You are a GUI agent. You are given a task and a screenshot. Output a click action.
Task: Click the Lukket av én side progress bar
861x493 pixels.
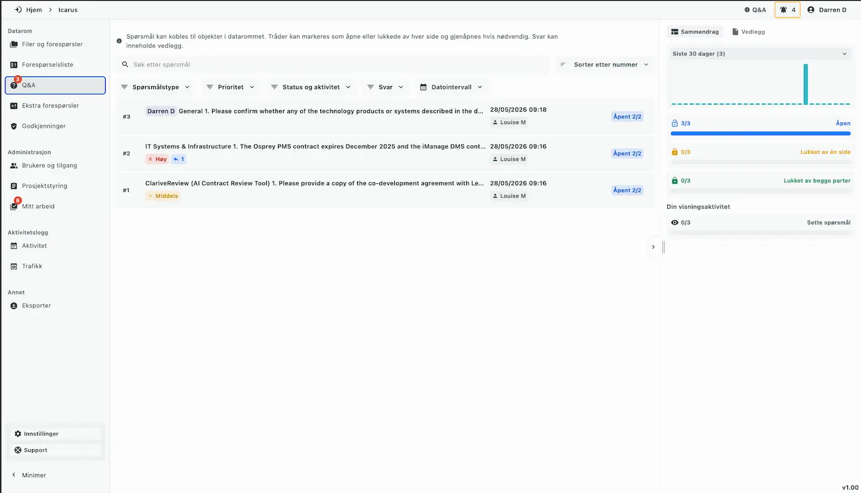point(761,162)
